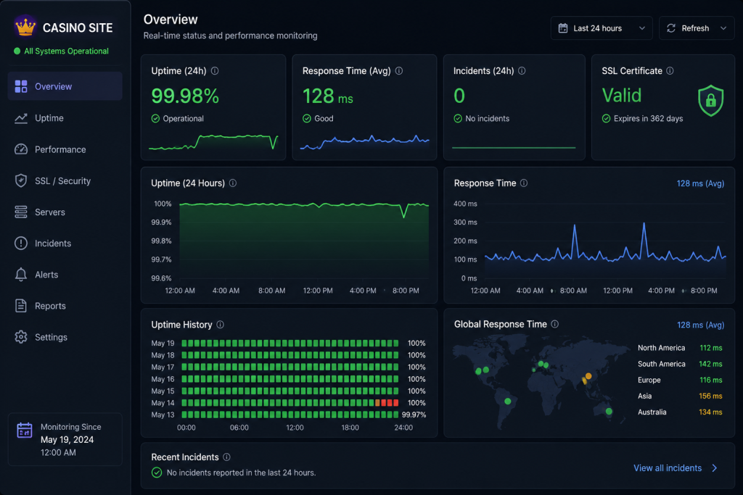Click the info icon next to Global Response Time
The width and height of the screenshot is (743, 495).
[555, 324]
